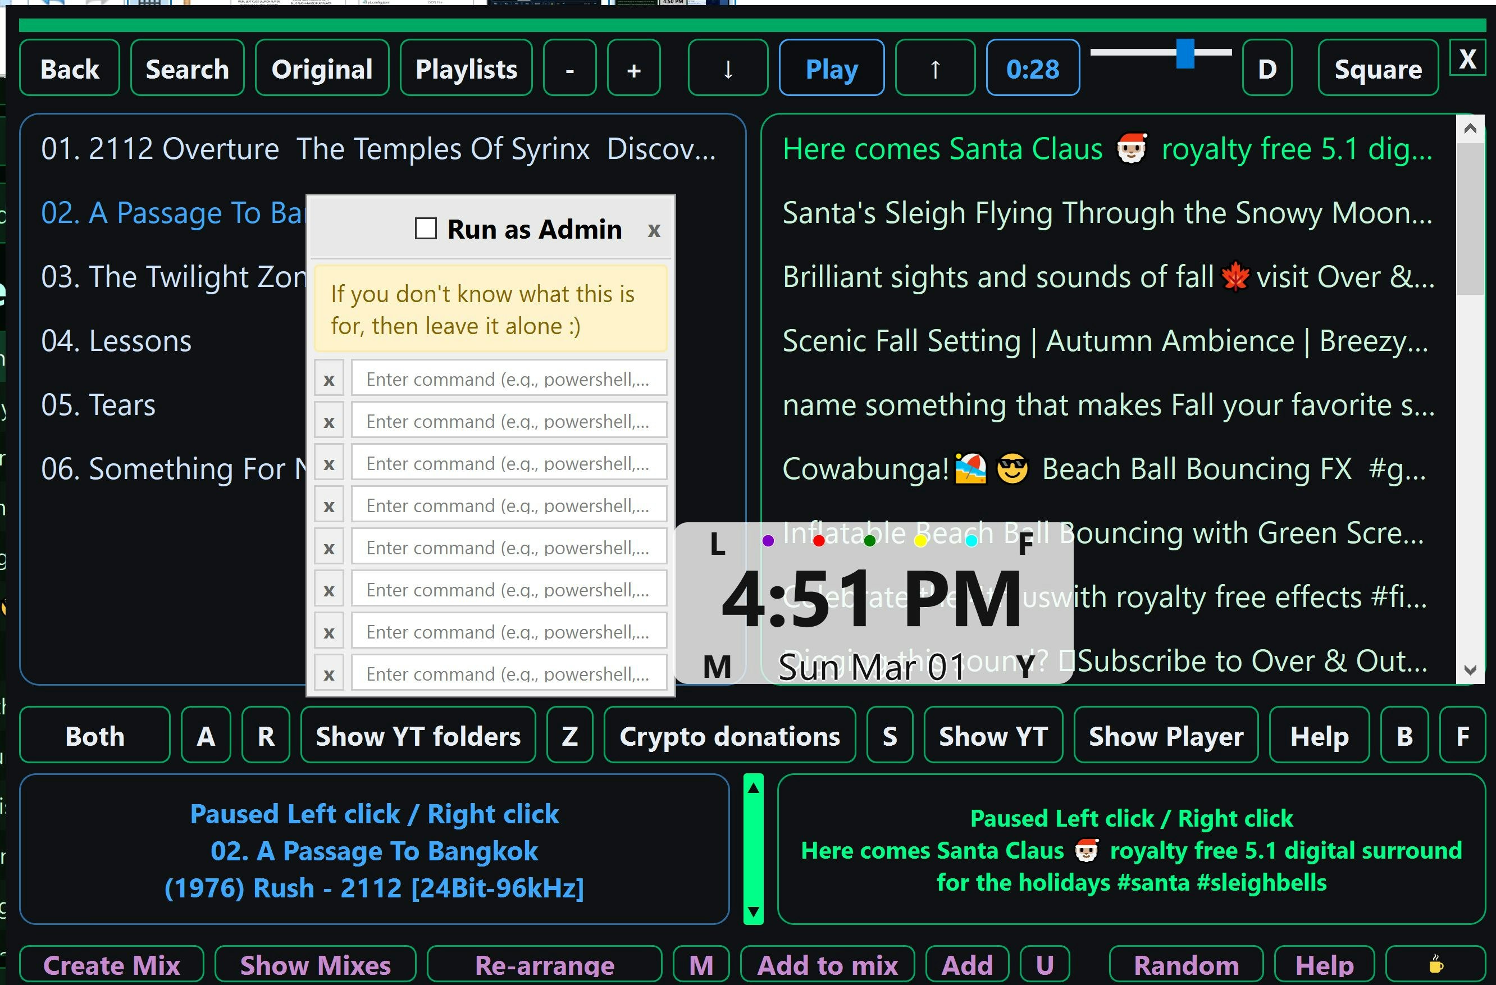Enable the Run as Admin checkbox
Viewport: 1496px width, 985px height.
click(425, 229)
